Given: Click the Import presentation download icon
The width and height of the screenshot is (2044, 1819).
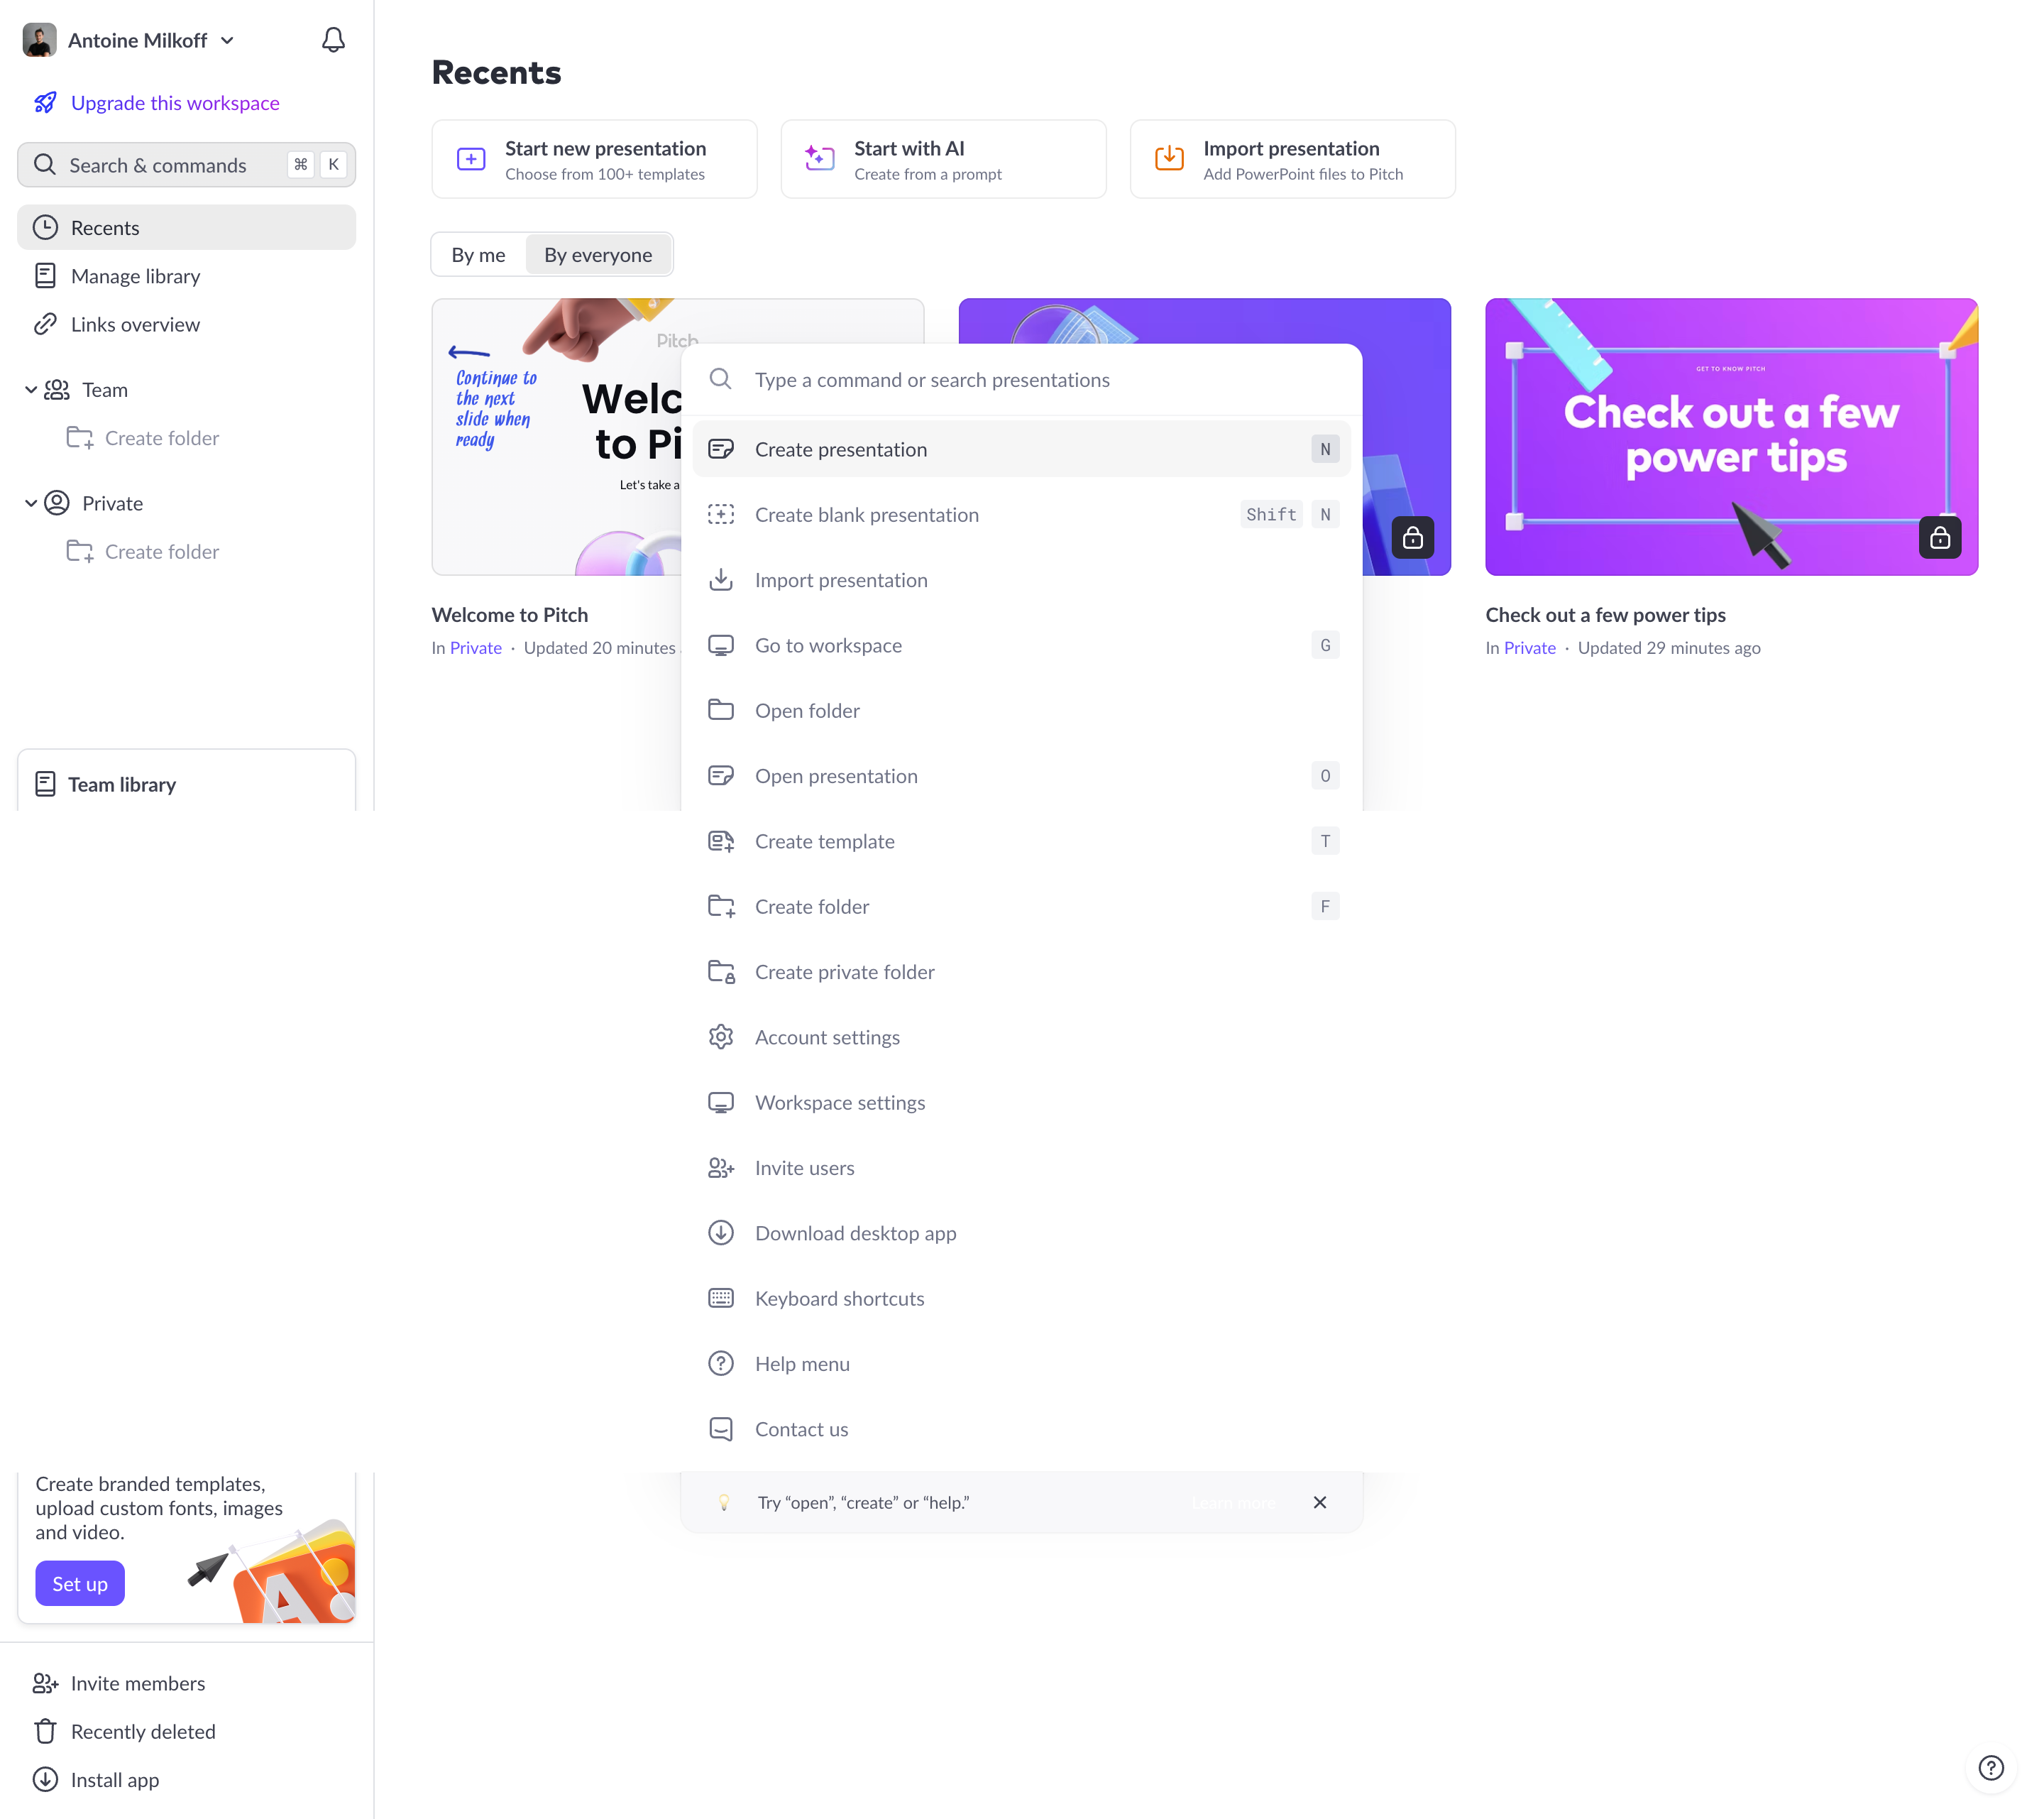Looking at the screenshot, I should [1169, 157].
